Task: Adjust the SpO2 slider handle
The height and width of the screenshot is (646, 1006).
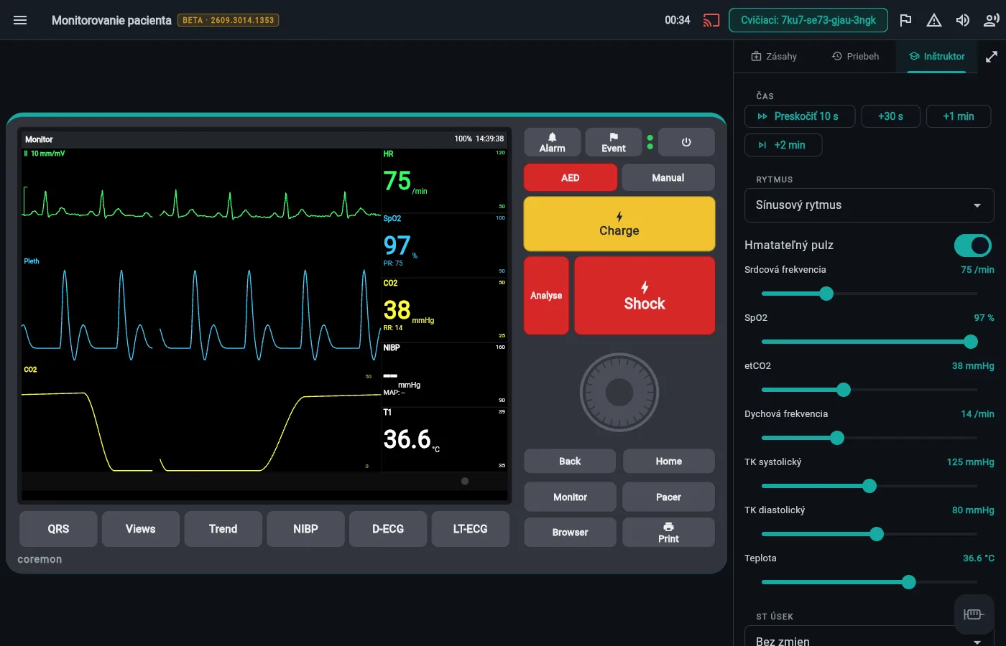Action: click(x=971, y=342)
